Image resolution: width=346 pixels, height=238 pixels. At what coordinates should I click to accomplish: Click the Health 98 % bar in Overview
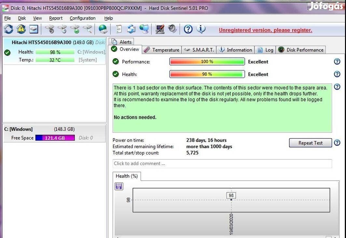point(207,74)
